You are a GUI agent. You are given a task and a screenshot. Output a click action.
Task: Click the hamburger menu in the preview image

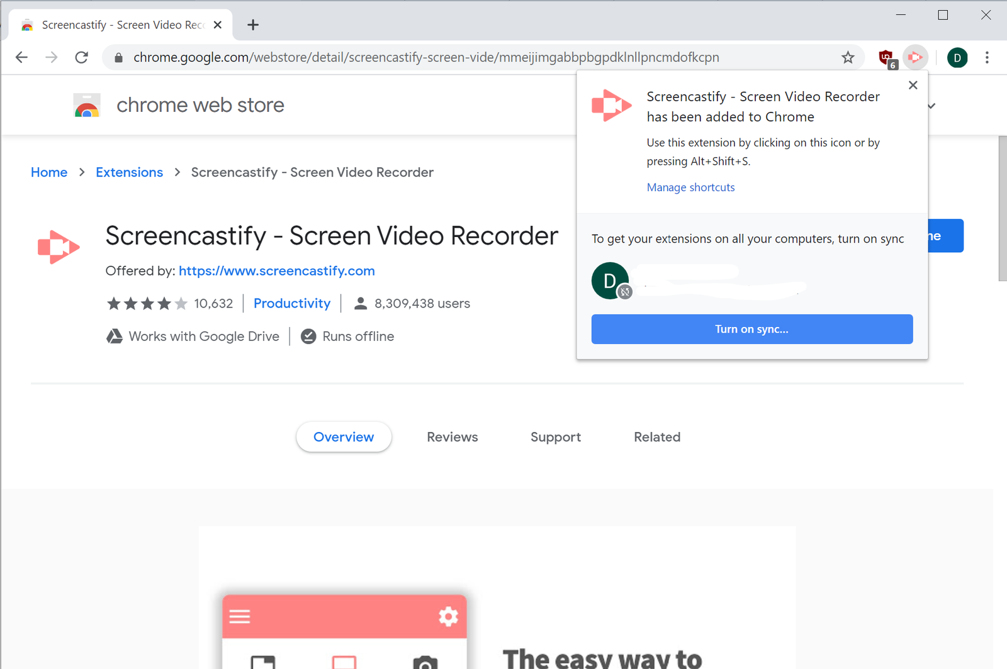(240, 616)
